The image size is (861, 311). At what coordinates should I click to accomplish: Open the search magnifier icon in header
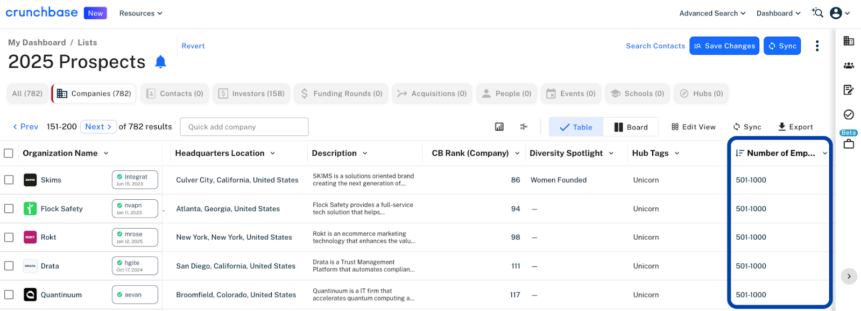coord(817,13)
